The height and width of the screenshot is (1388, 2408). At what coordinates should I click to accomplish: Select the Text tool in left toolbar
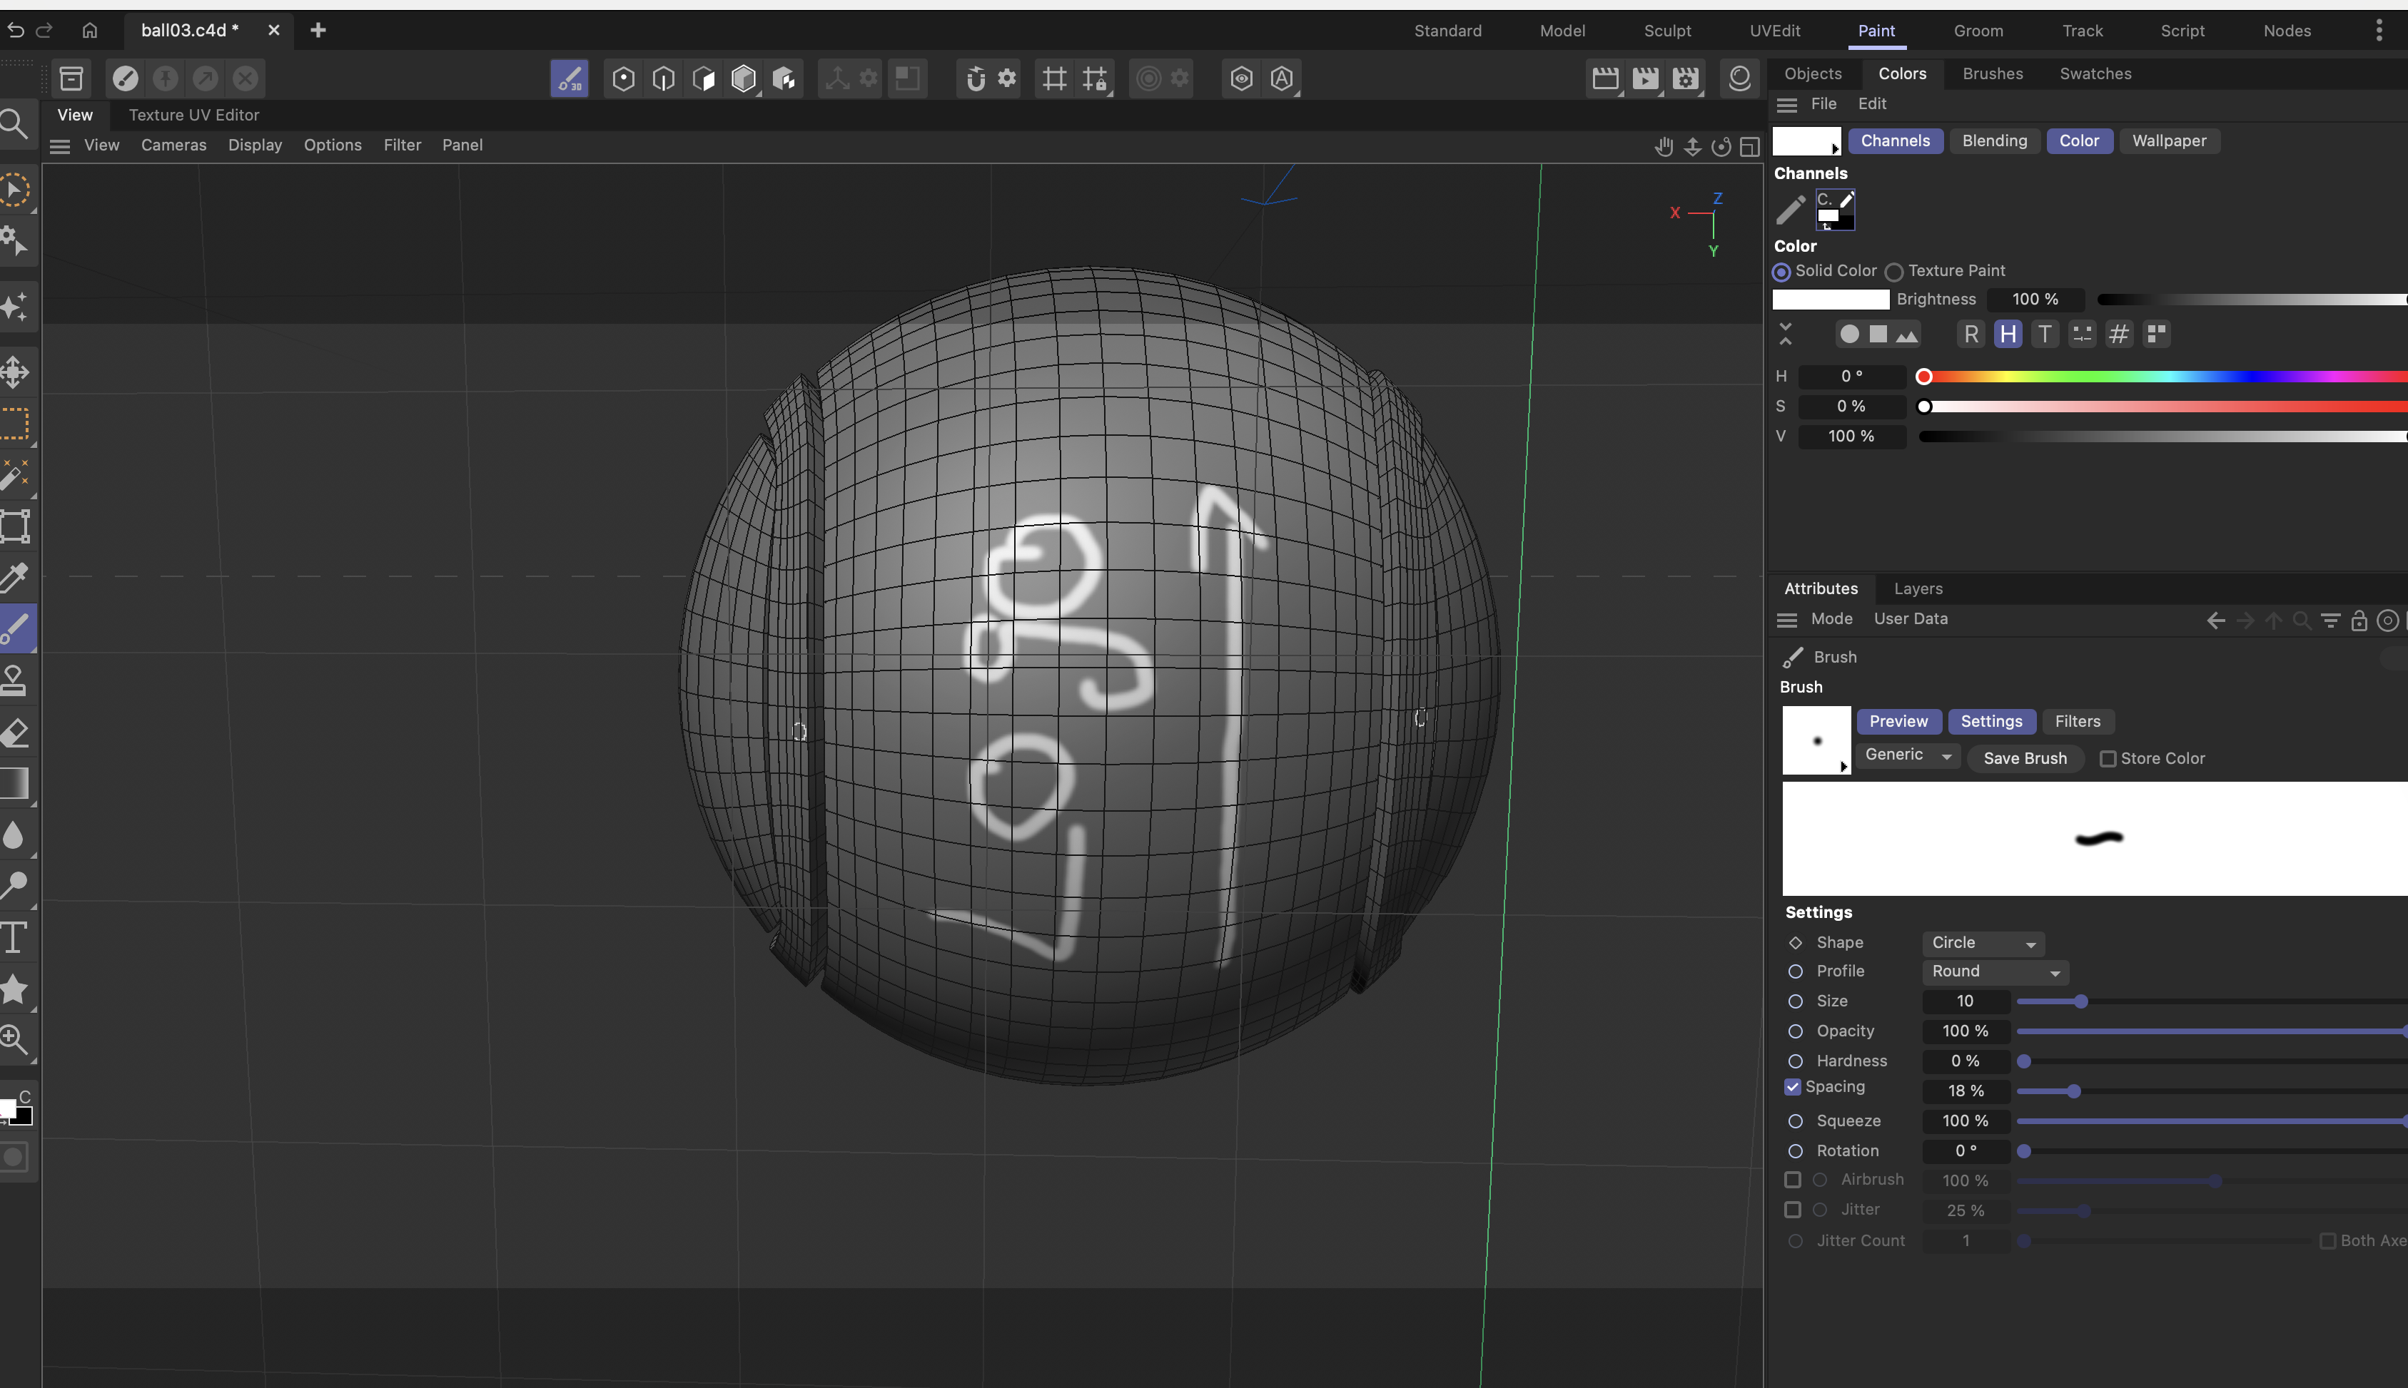pos(15,937)
